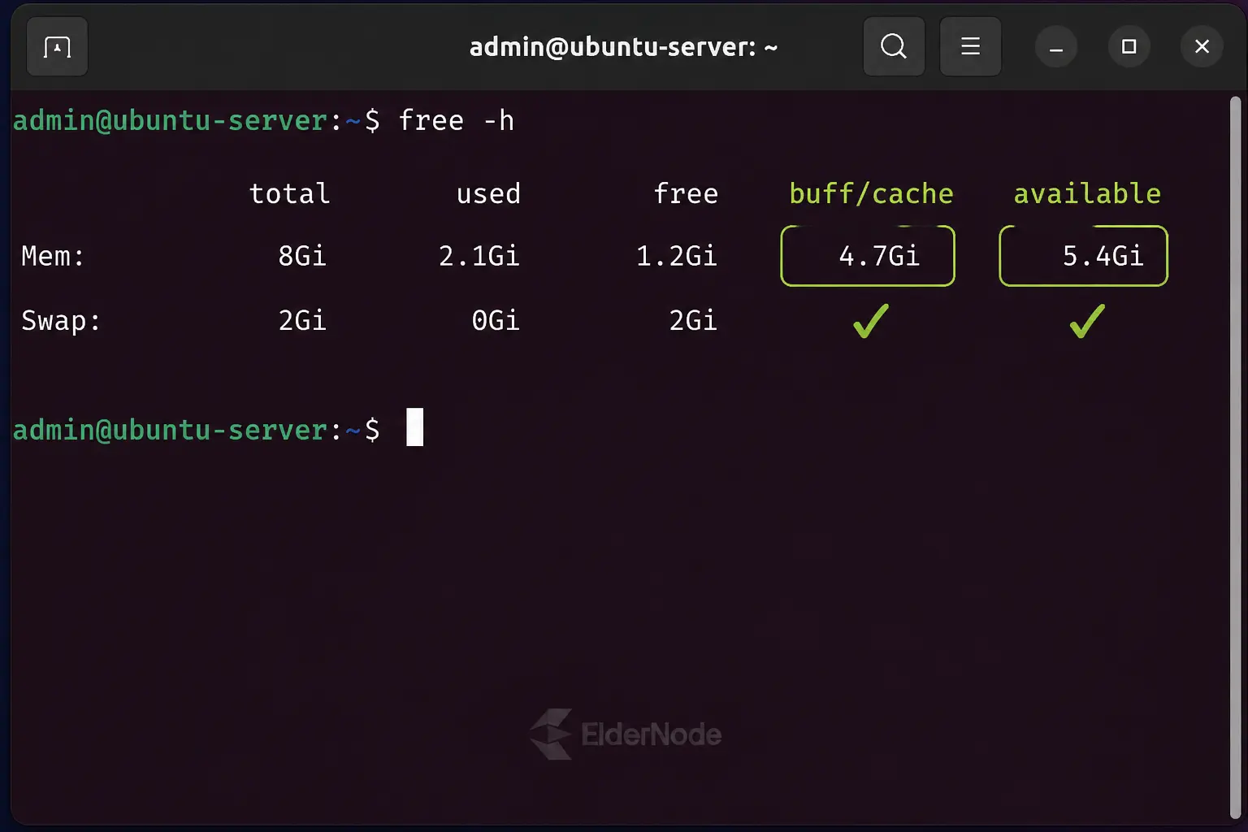Minimize the terminal window
Viewport: 1248px width, 832px height.
[x=1056, y=47]
